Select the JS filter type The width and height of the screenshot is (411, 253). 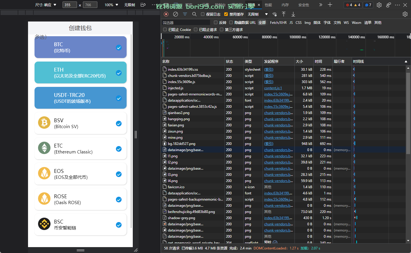point(291,22)
